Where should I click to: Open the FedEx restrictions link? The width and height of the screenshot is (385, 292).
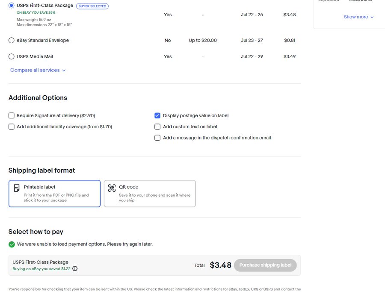244,289
